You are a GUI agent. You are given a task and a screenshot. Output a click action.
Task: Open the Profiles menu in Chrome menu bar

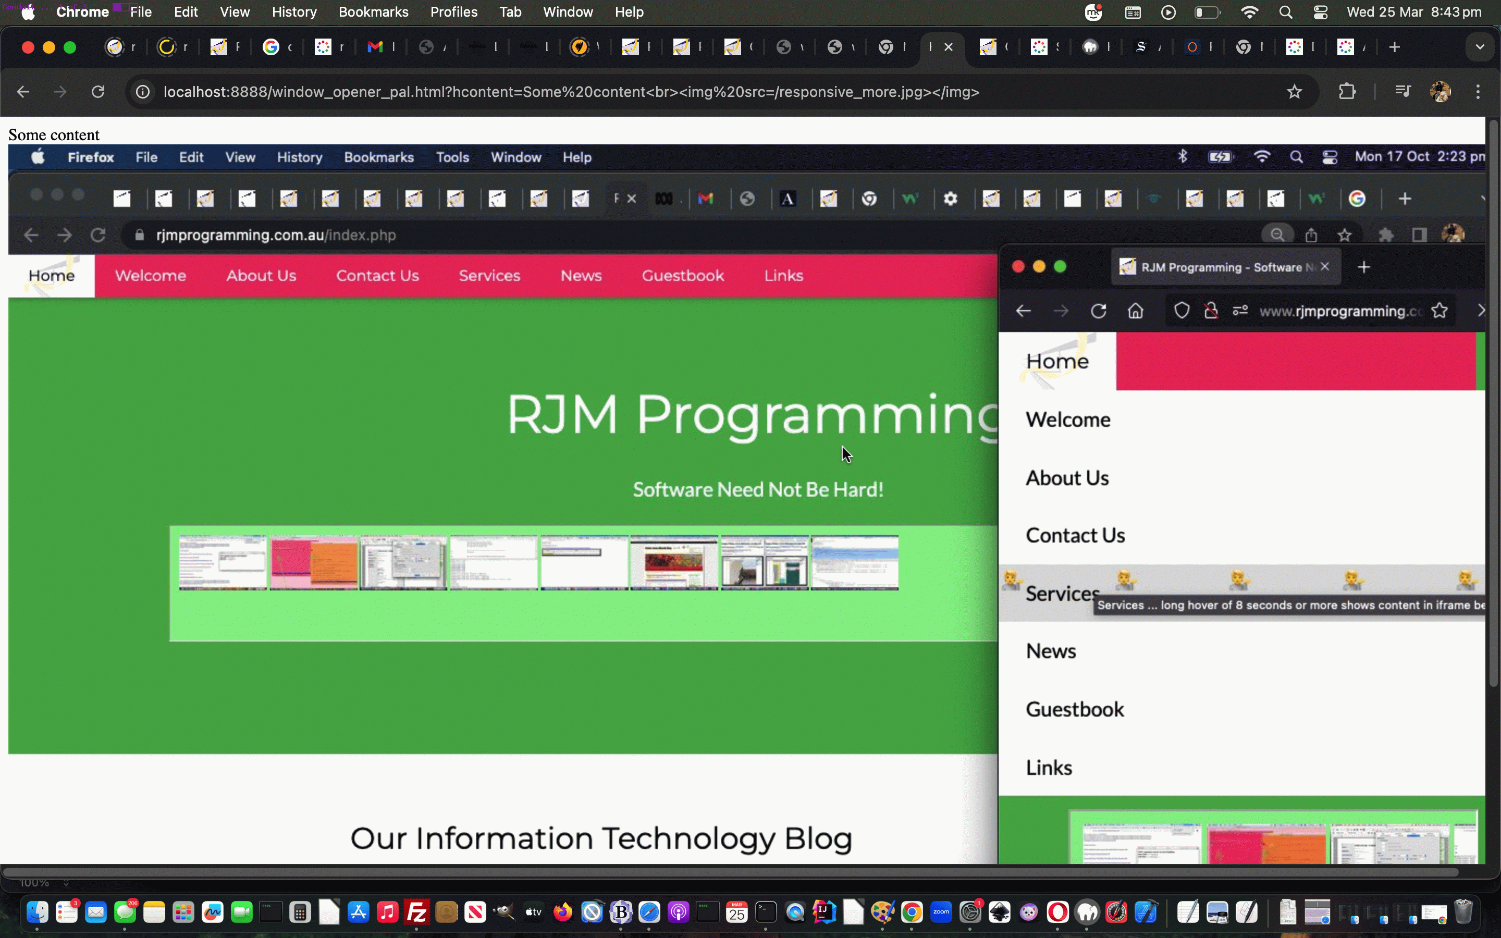[453, 13]
